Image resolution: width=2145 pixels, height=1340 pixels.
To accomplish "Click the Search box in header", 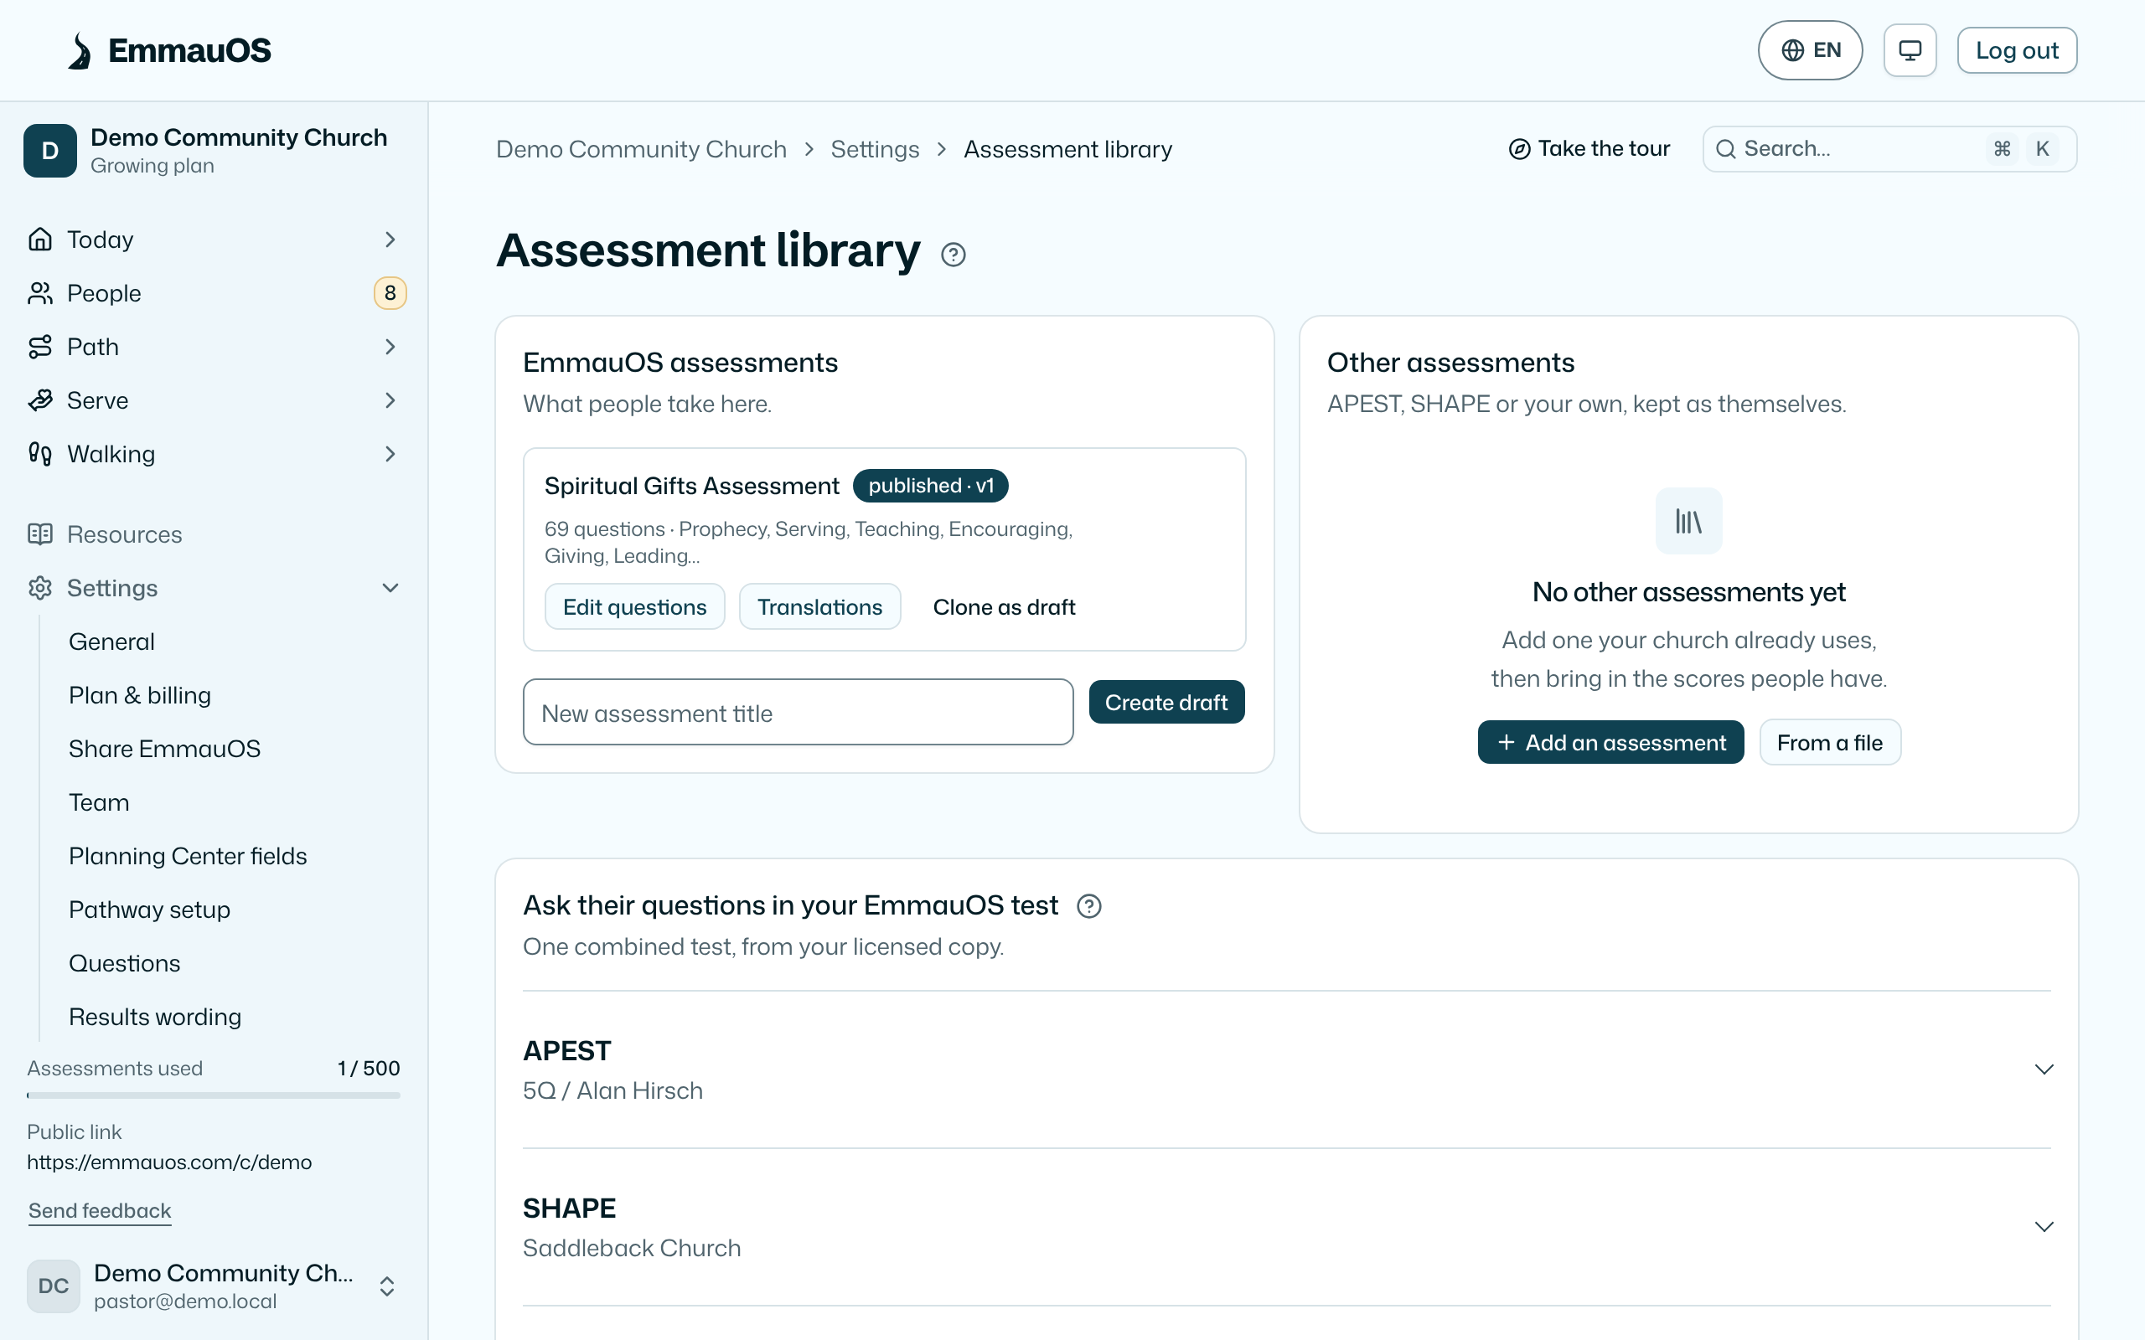I will 1889,149.
